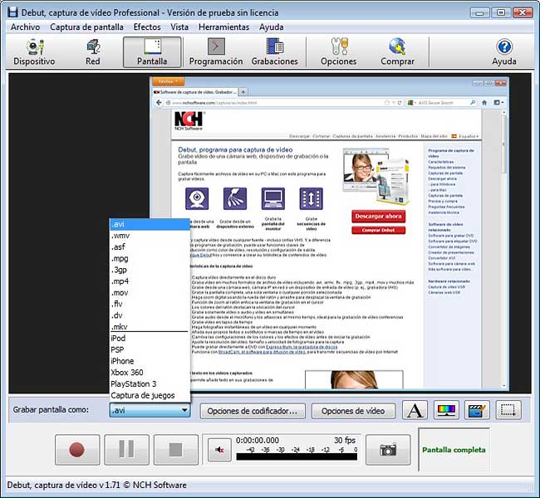
Task: Toggle the Pantalla screen capture mode
Action: [152, 51]
